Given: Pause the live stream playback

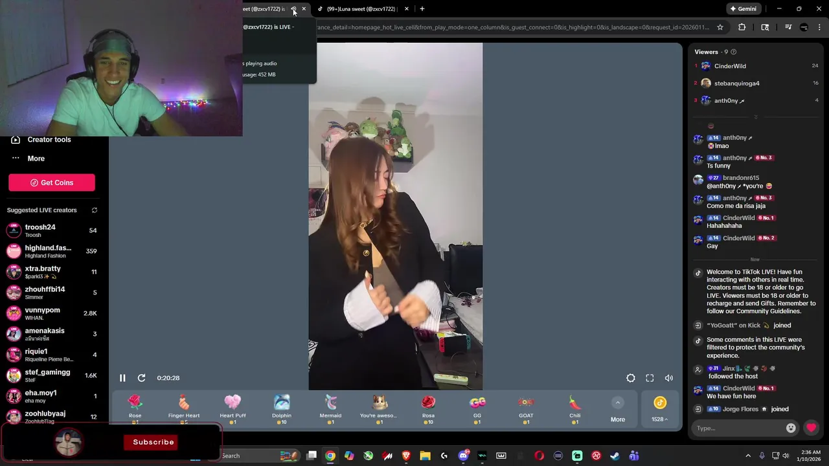Looking at the screenshot, I should point(122,378).
